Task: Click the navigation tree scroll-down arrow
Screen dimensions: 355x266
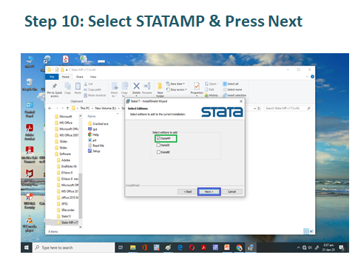Action: (81, 227)
